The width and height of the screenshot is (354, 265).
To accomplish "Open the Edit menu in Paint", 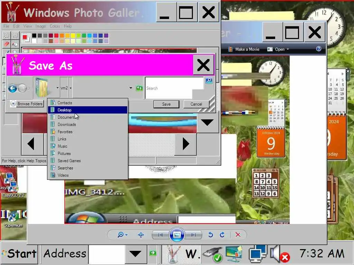I will click(x=16, y=26).
